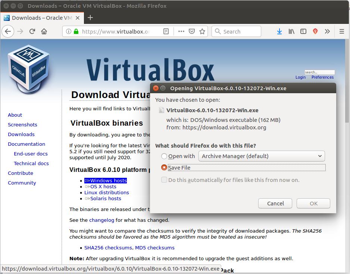Select the Open with radio button
This screenshot has width=350, height=274.
164,156
